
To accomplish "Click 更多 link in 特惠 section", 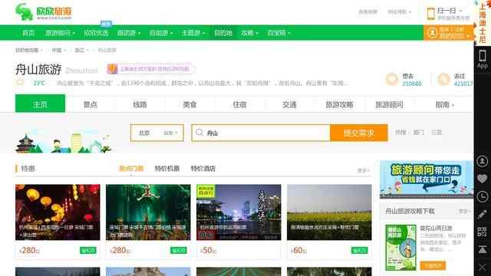I will (363, 170).
